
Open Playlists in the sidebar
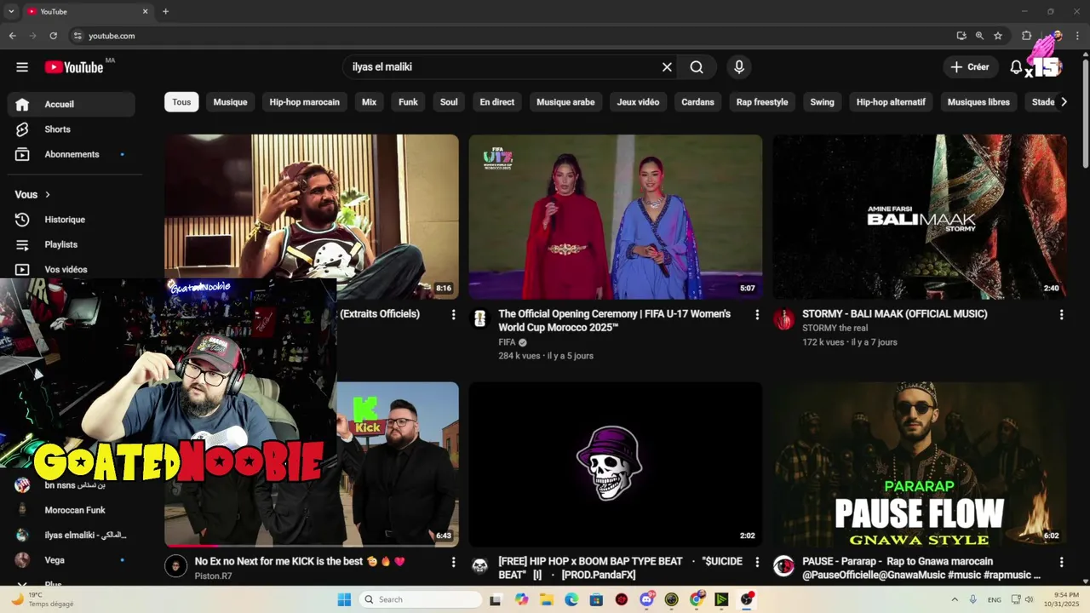72,244
